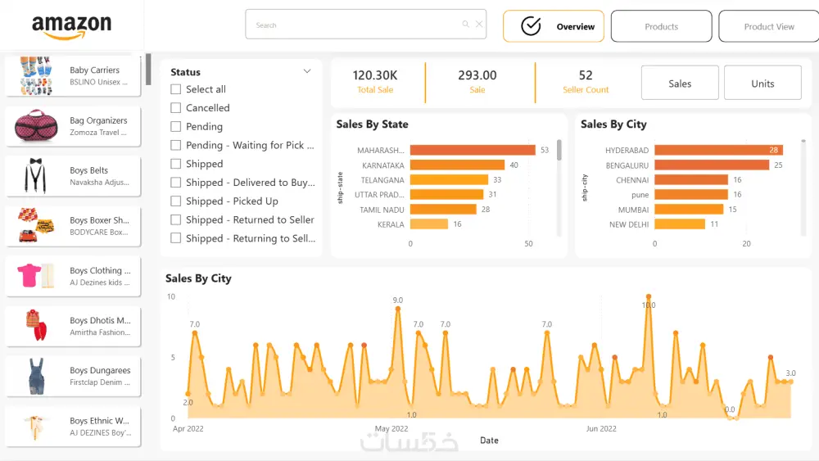The width and height of the screenshot is (819, 461).
Task: Open the Overview tab
Action: pos(553,26)
